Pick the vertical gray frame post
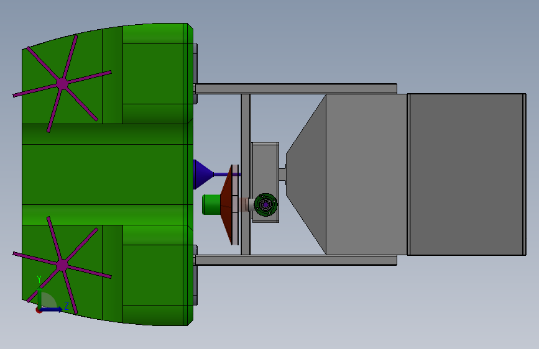This screenshot has height=349, width=539. [x=246, y=174]
